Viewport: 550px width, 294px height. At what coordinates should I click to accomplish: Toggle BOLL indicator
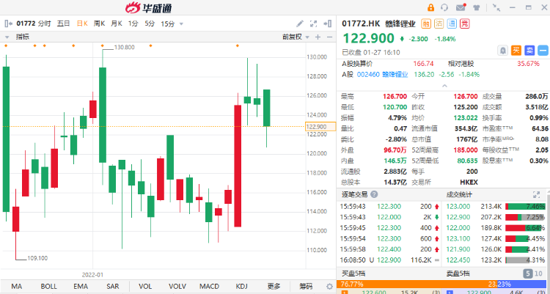tap(48, 286)
